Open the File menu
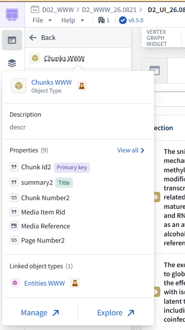Viewport: 185px width, 330px height. point(38,20)
